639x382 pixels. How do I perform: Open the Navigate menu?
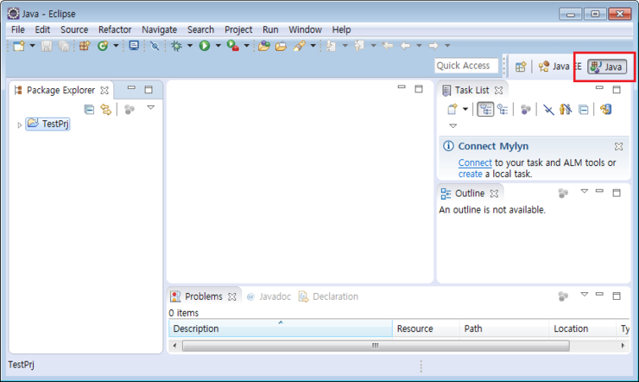tap(160, 29)
